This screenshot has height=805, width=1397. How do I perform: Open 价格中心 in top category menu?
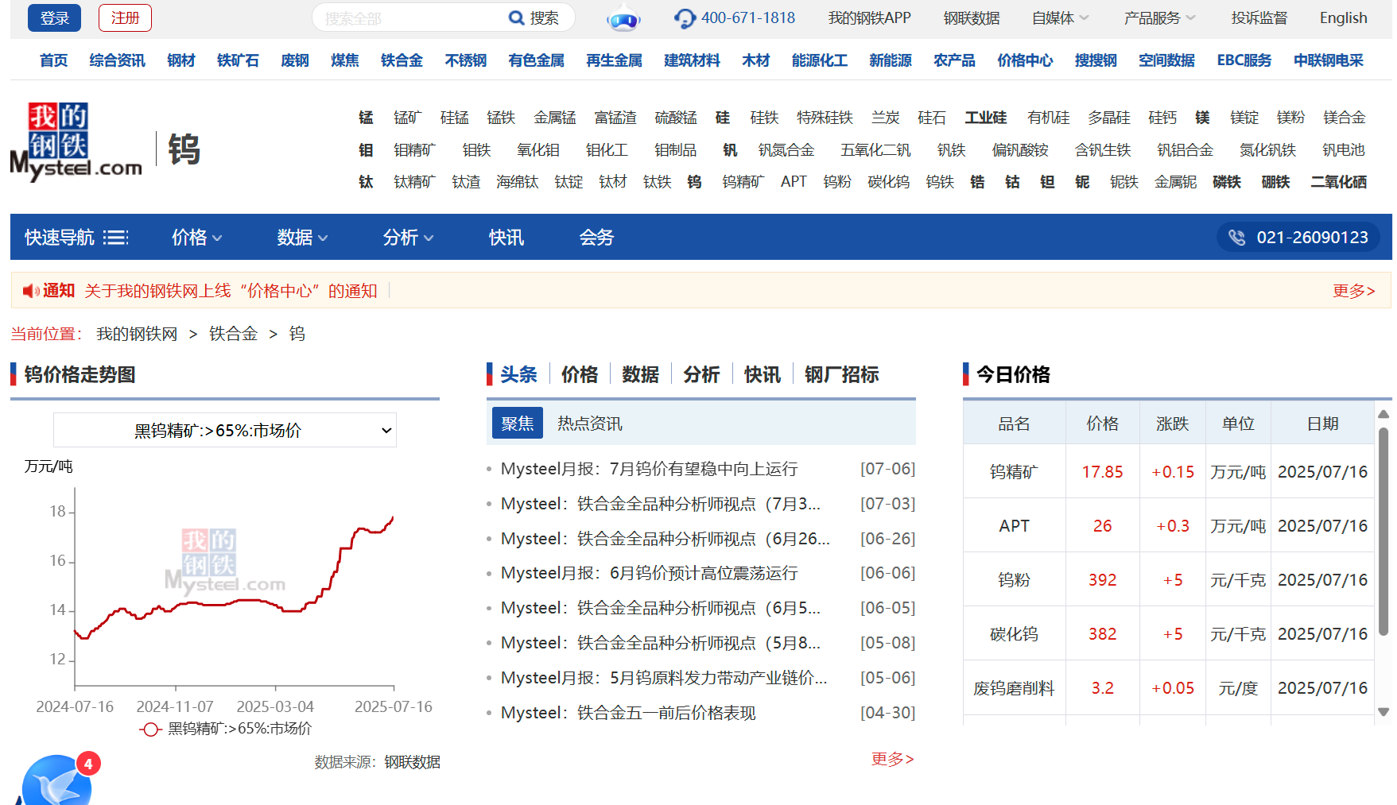coord(1025,60)
